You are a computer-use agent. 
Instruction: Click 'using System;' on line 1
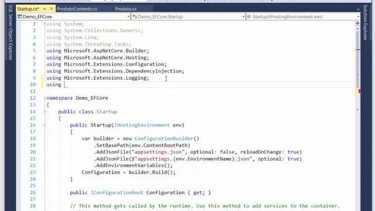(x=65, y=24)
